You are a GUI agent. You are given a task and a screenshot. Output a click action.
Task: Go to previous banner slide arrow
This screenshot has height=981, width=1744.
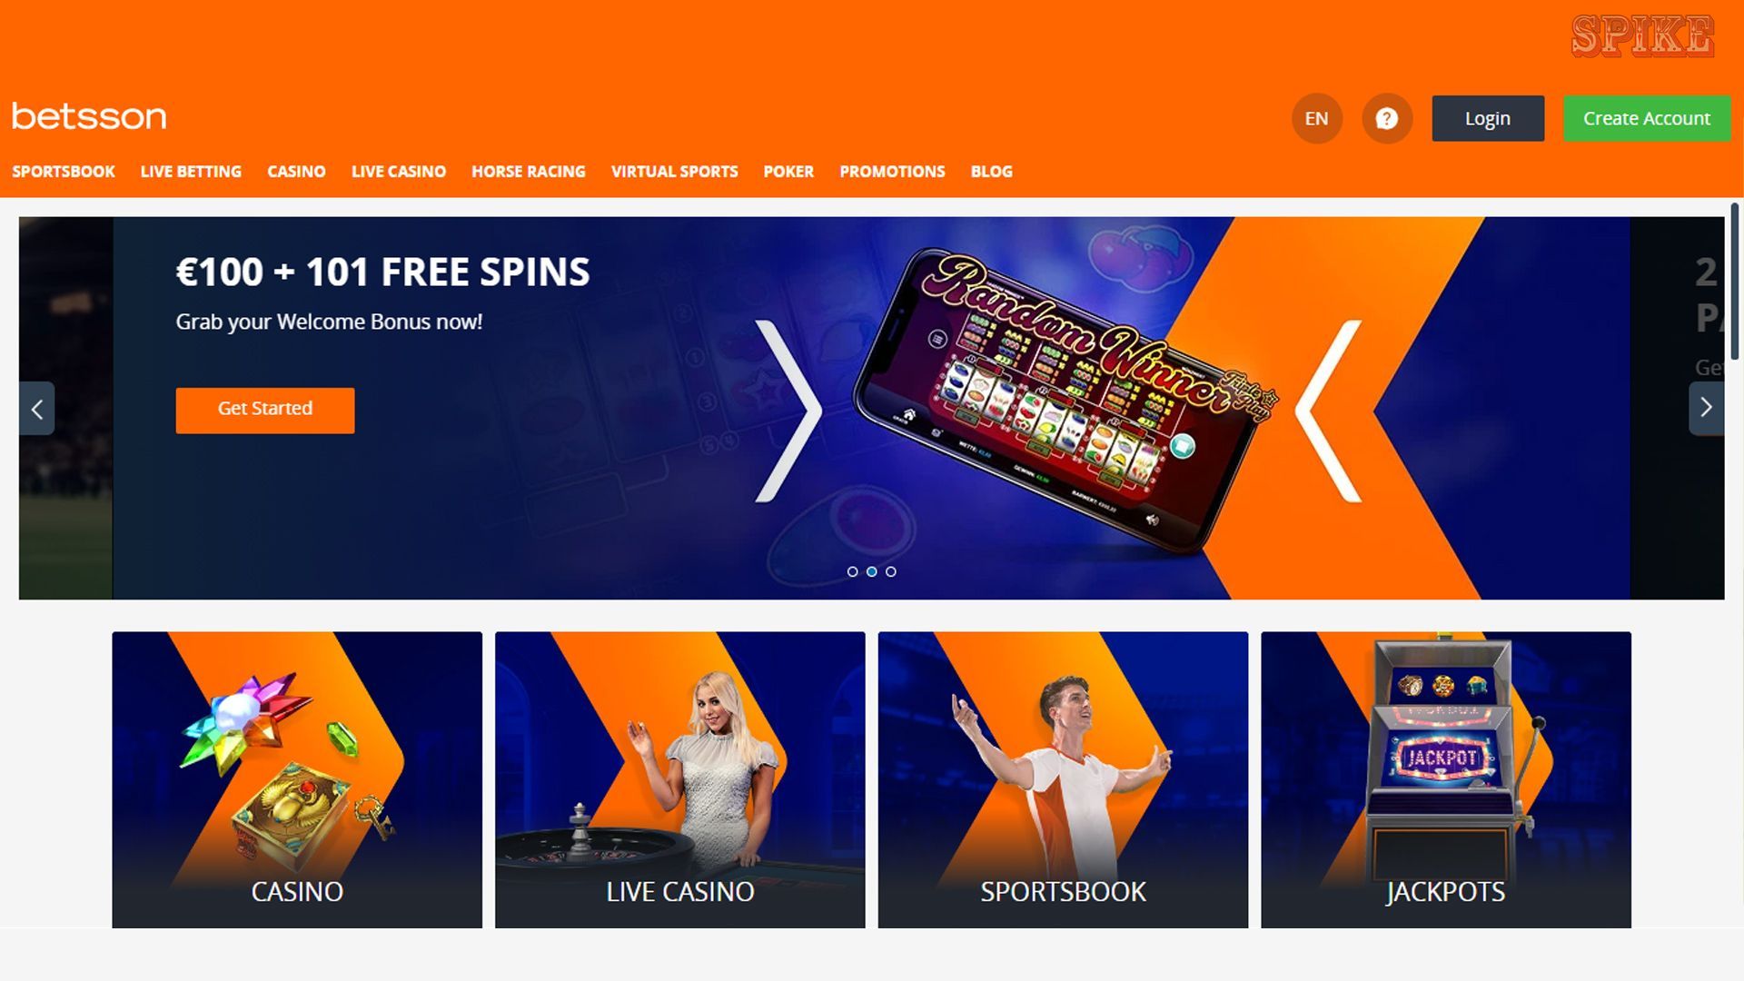click(36, 409)
